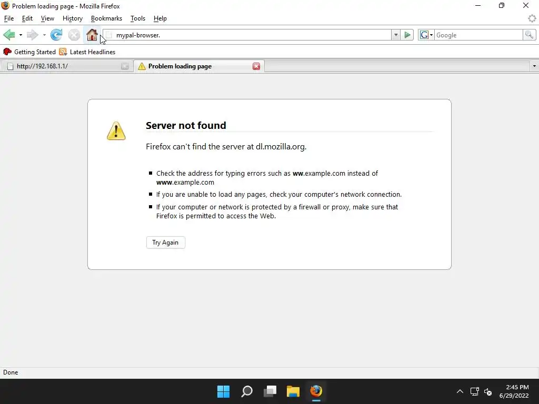
Task: Click the Firefox icon in title bar
Action: (5, 6)
